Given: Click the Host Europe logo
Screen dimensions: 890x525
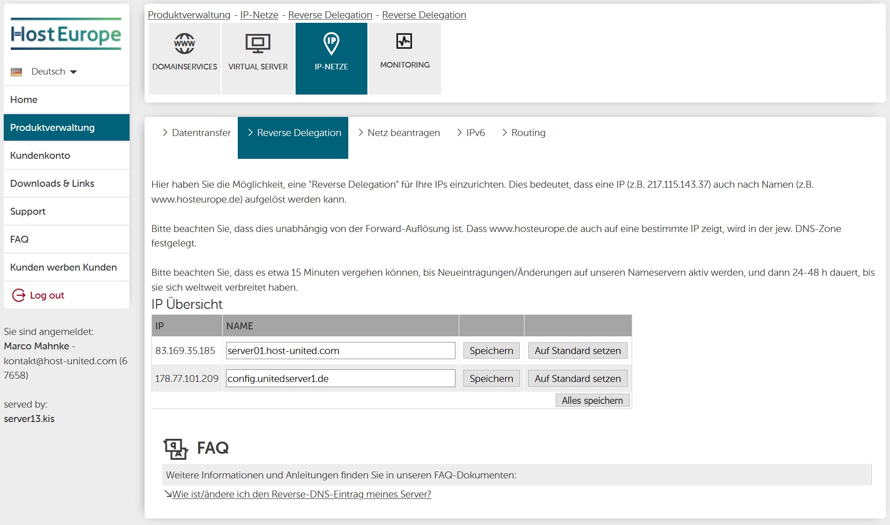Looking at the screenshot, I should 66,34.
